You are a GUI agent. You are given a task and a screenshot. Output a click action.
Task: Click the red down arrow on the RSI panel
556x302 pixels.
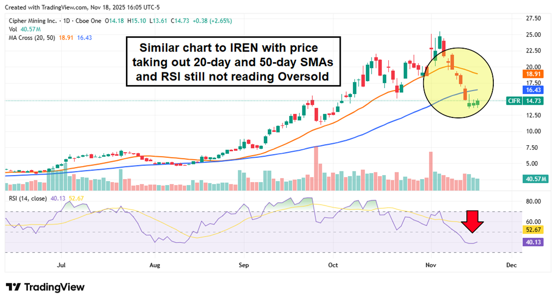(472, 223)
